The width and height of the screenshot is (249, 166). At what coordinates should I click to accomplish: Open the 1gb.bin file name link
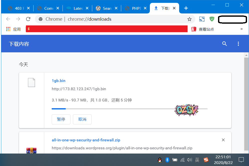(x=58, y=81)
